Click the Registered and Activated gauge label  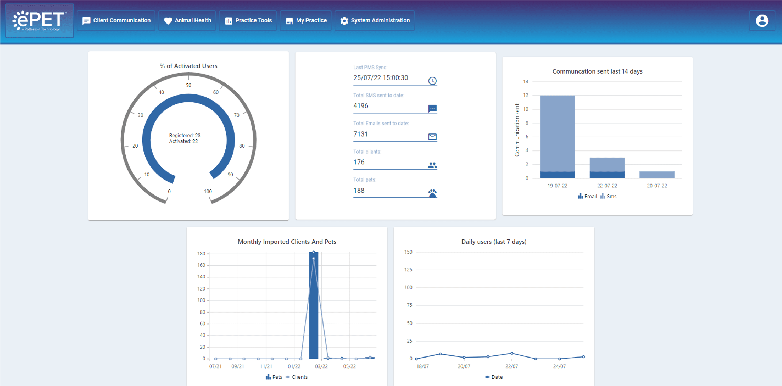coord(185,138)
